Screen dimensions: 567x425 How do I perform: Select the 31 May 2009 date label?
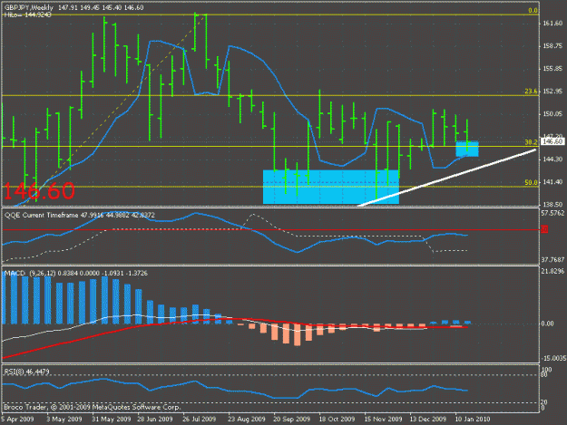pyautogui.click(x=112, y=420)
